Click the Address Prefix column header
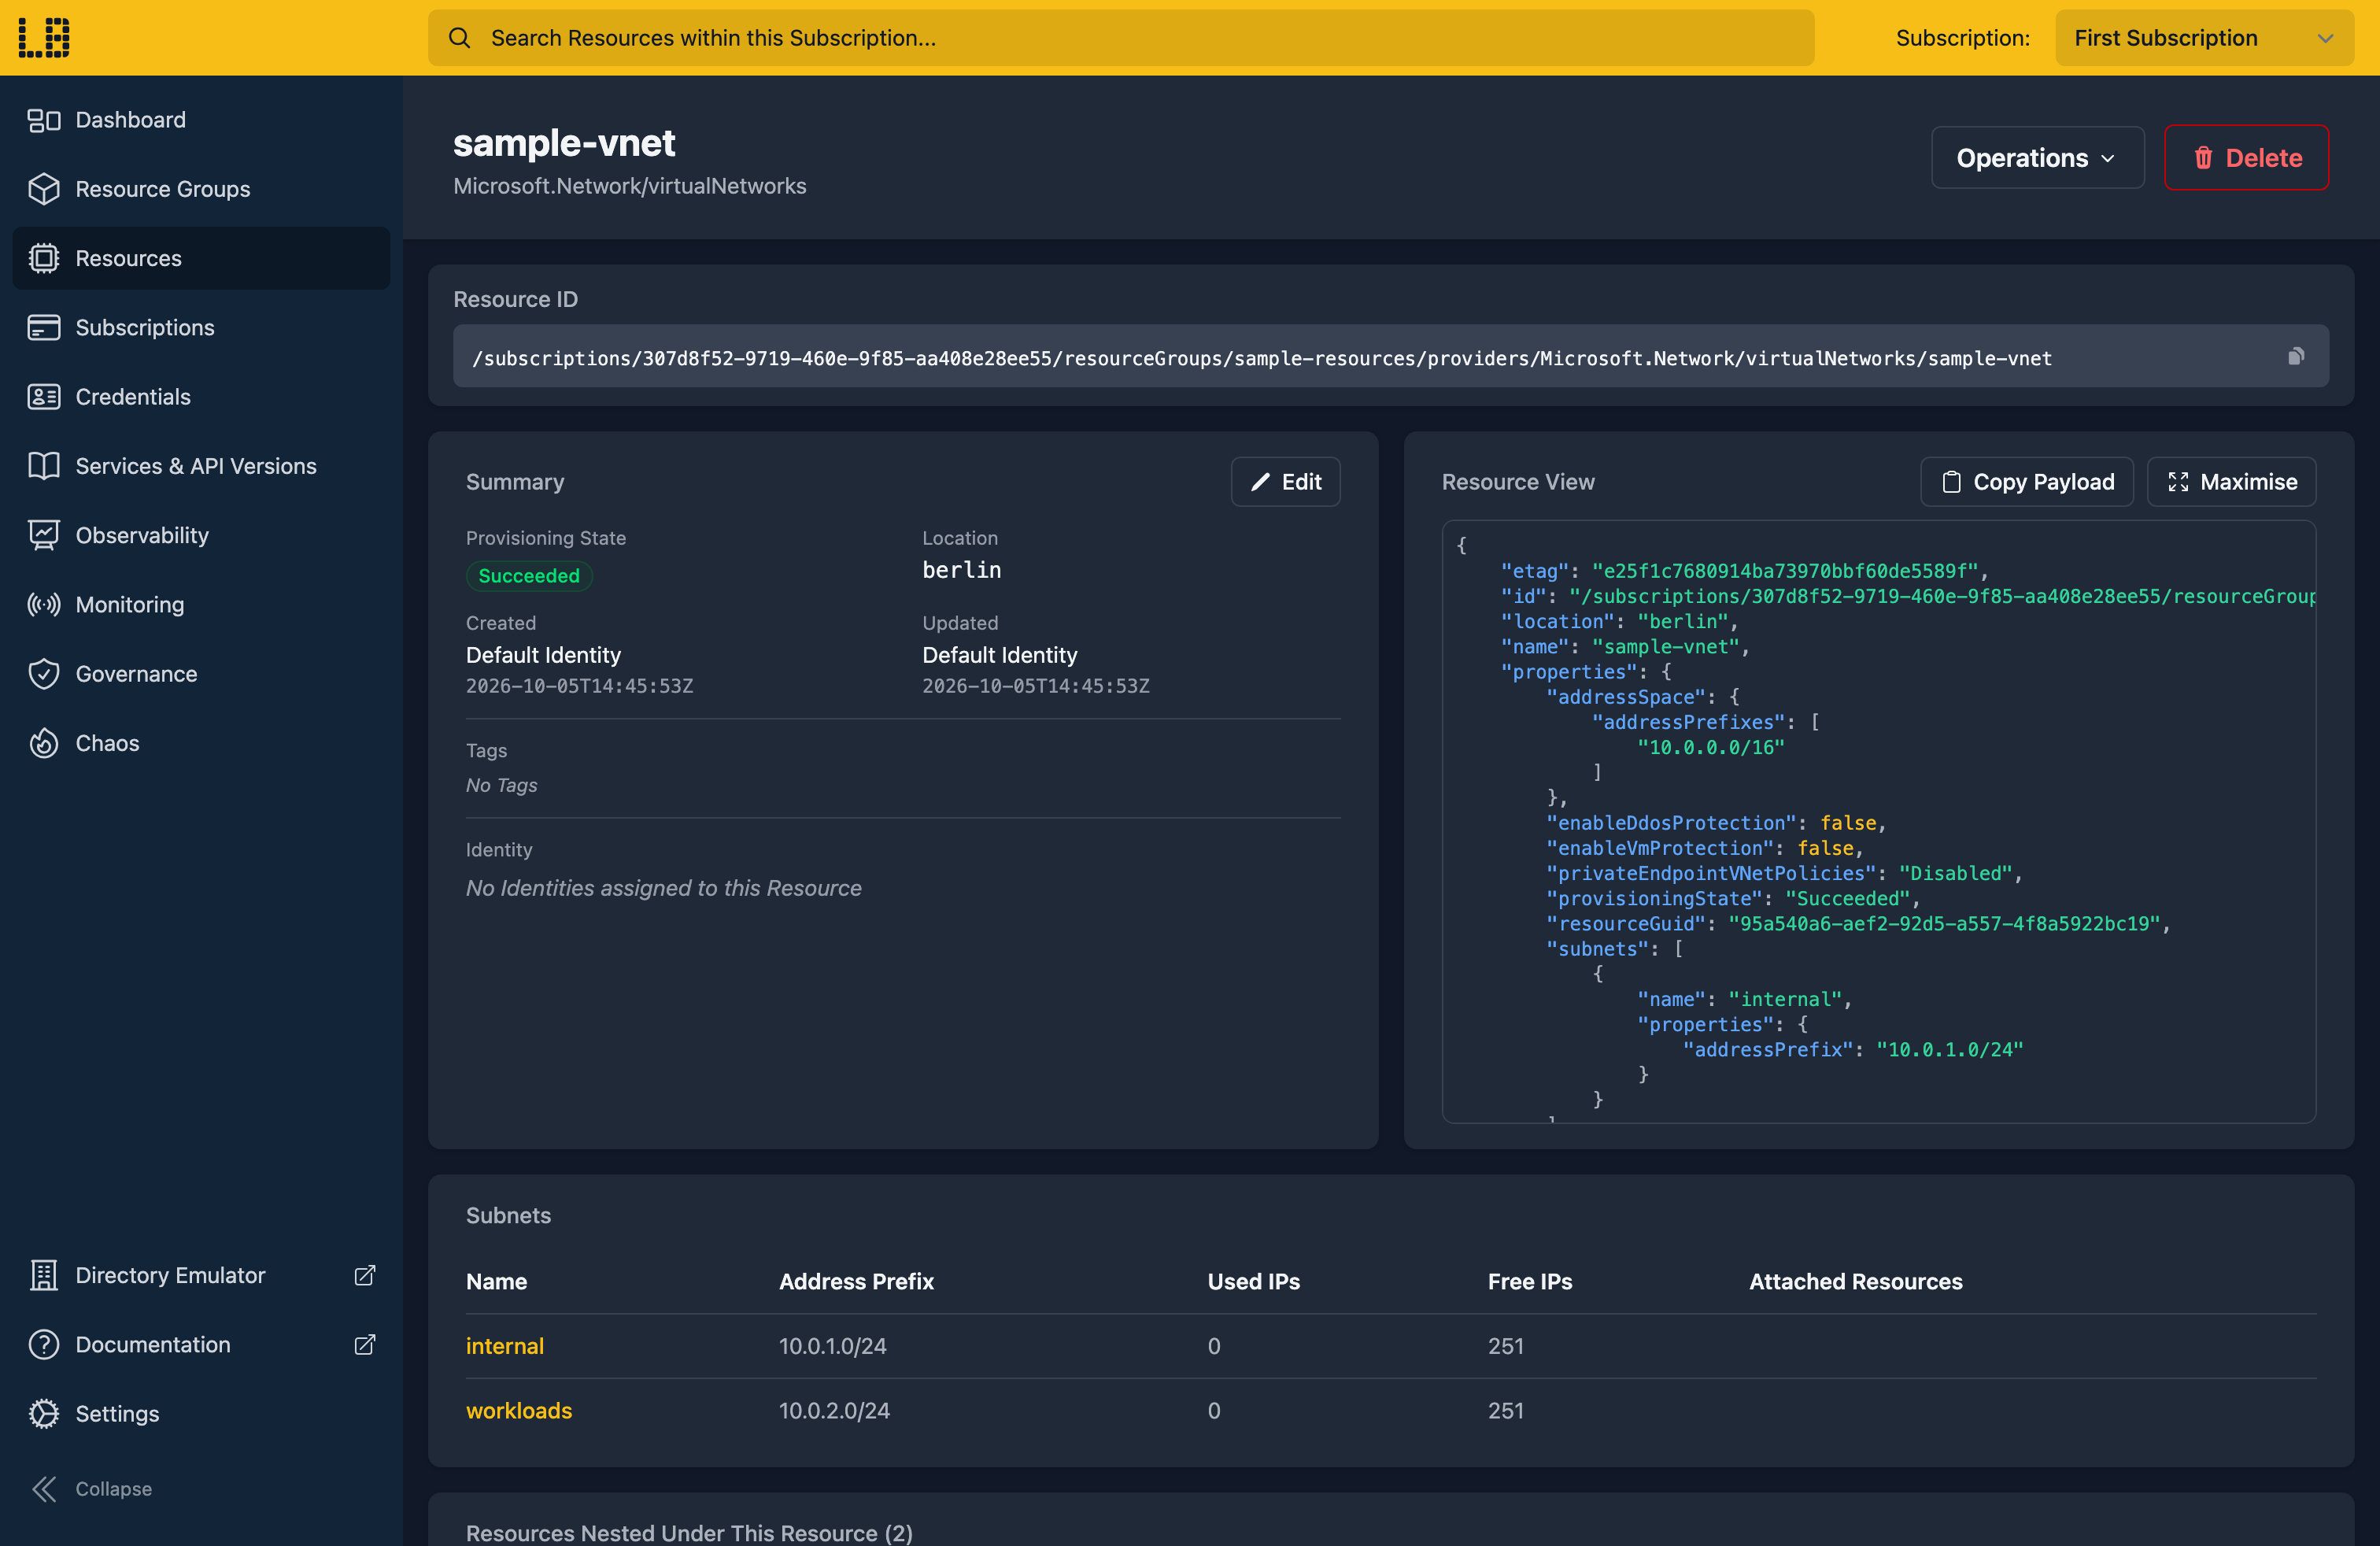Image resolution: width=2380 pixels, height=1546 pixels. 856,1282
